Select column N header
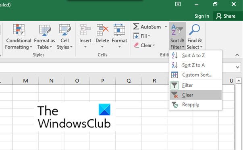The image size is (243, 150). 51,81
